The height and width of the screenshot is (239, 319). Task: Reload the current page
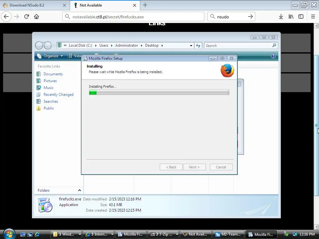coord(27,17)
